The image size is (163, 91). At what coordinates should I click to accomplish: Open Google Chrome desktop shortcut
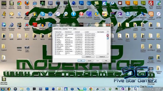pyautogui.click(x=19, y=4)
